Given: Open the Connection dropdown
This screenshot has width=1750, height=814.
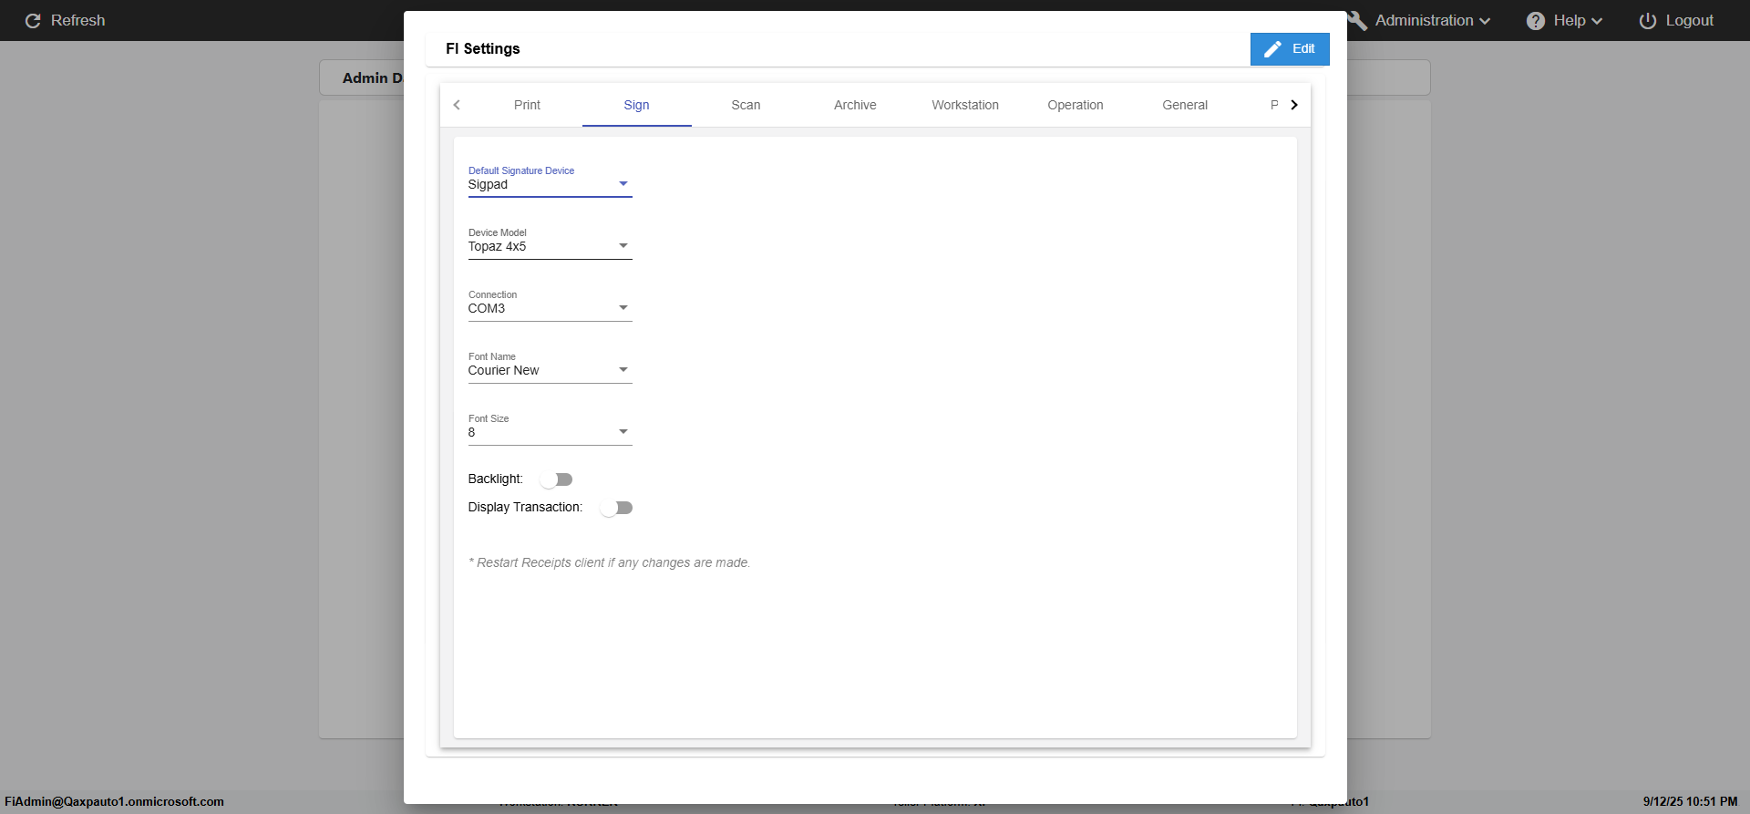Looking at the screenshot, I should (550, 308).
